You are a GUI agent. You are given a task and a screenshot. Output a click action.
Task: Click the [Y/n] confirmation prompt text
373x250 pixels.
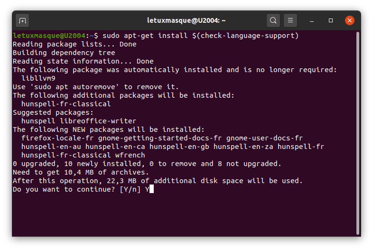click(130, 189)
